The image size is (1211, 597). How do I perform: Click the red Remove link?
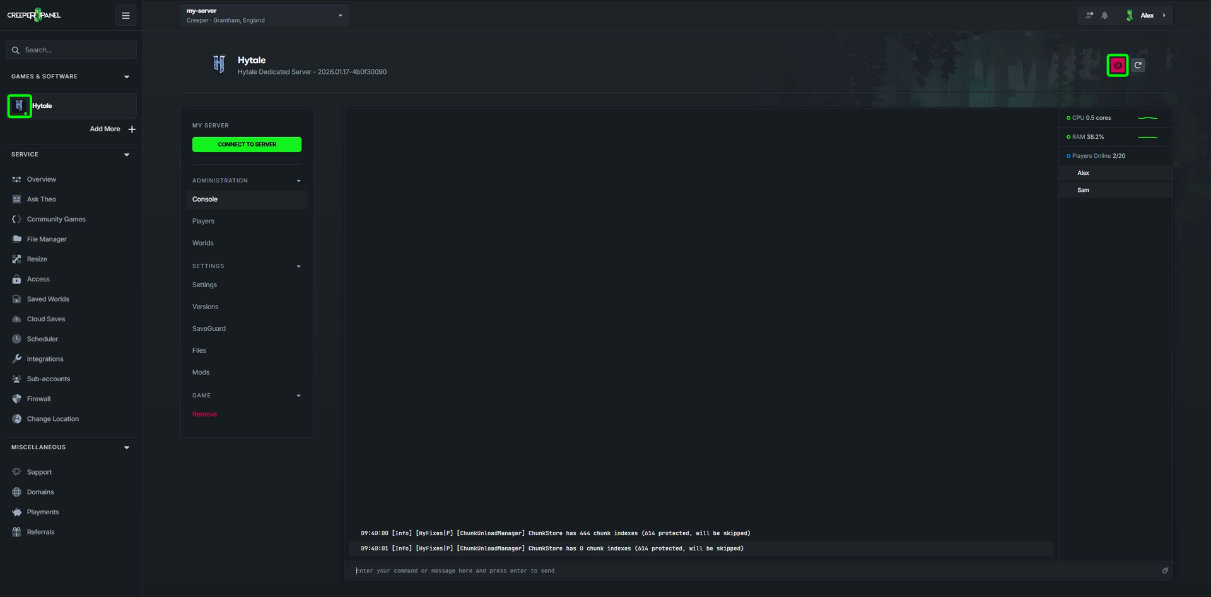(204, 414)
